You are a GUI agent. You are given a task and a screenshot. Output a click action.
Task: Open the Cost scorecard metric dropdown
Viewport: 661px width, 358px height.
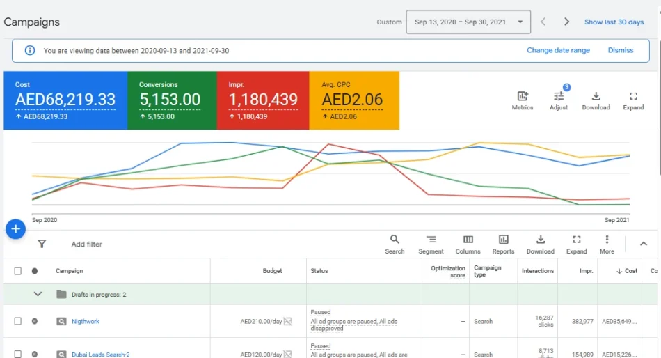[65, 100]
